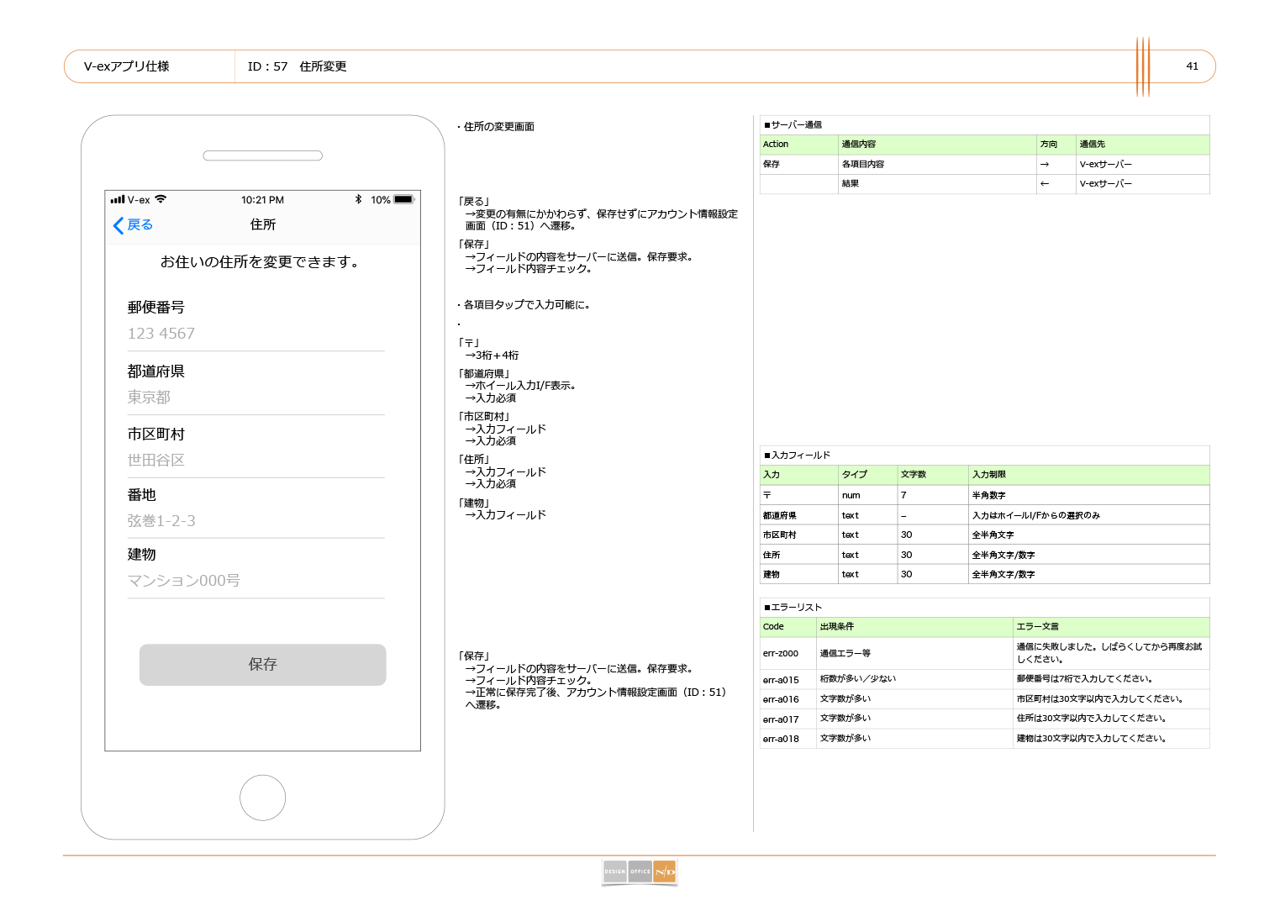Click the Design Office logo in footer
This screenshot has width=1280, height=906.
[x=640, y=872]
